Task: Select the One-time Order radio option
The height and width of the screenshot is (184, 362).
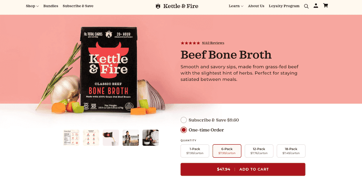Action: click(184, 130)
